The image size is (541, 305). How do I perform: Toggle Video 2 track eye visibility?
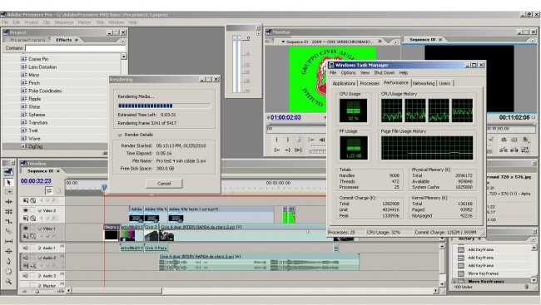26,210
